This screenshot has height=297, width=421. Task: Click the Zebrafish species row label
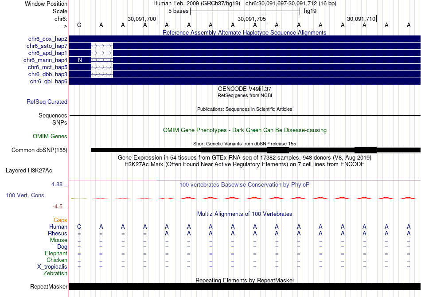tap(55, 273)
